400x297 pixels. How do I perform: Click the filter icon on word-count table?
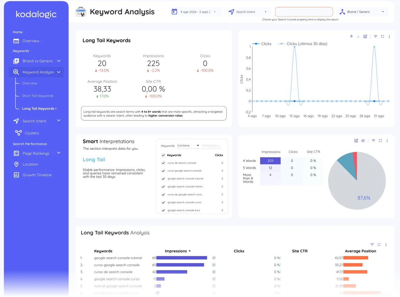click(x=373, y=141)
